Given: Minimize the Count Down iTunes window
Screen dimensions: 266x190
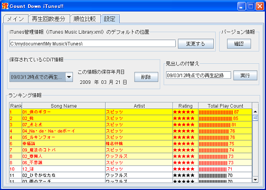Looking at the screenshot, I should [241, 6].
